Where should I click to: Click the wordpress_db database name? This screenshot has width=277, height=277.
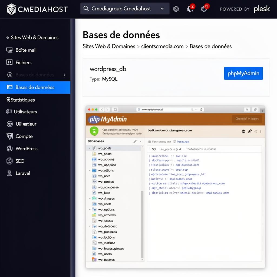coord(108,69)
